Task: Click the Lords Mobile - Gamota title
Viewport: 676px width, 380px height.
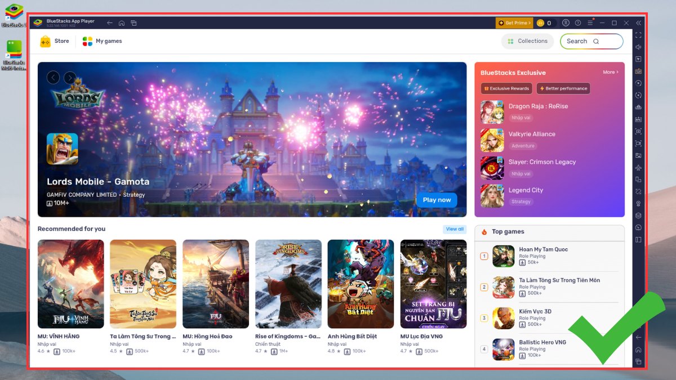Action: [98, 182]
